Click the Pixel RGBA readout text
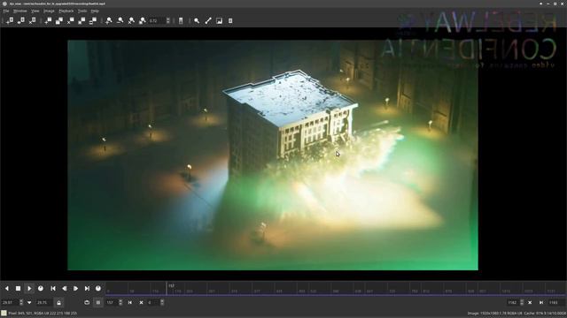567x318 pixels. [x=43, y=314]
